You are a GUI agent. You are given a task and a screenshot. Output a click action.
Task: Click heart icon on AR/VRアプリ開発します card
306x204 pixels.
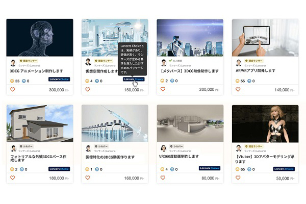pos(238,89)
